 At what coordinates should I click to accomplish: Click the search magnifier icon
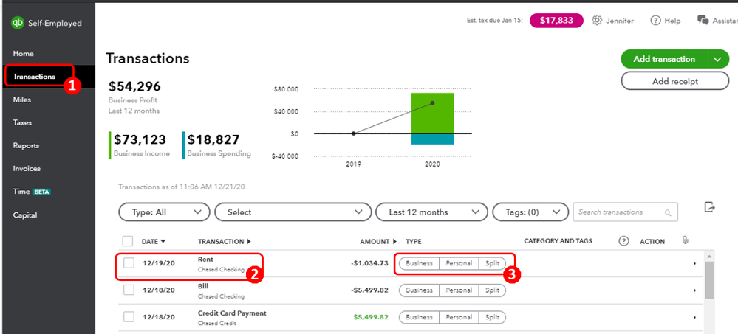(x=667, y=213)
